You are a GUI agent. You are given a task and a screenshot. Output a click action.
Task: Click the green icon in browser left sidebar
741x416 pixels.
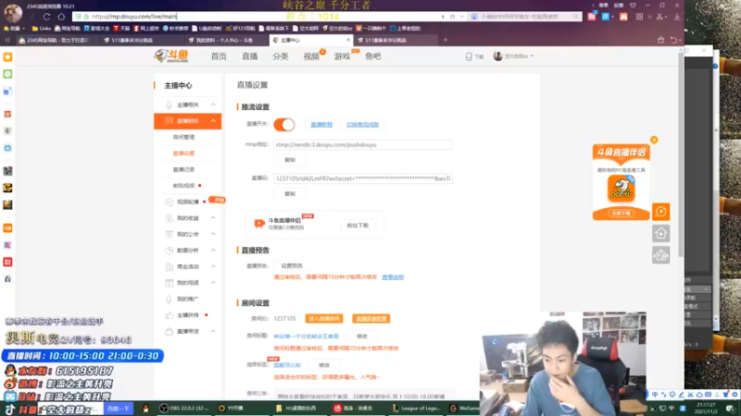(x=7, y=74)
